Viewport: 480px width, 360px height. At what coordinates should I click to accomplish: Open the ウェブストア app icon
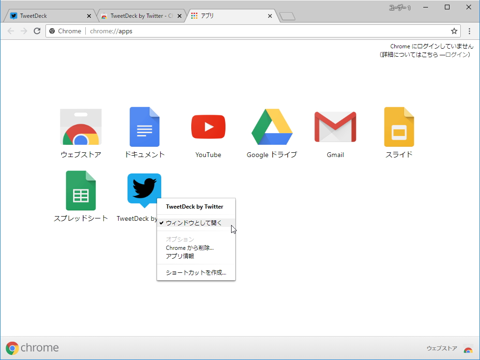(x=81, y=127)
